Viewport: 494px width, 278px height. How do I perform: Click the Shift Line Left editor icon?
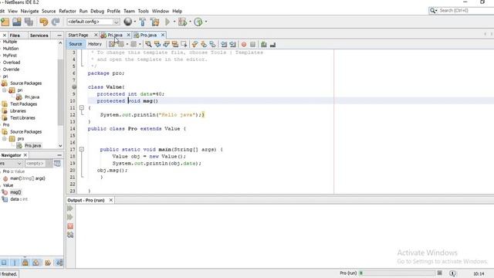224,45
